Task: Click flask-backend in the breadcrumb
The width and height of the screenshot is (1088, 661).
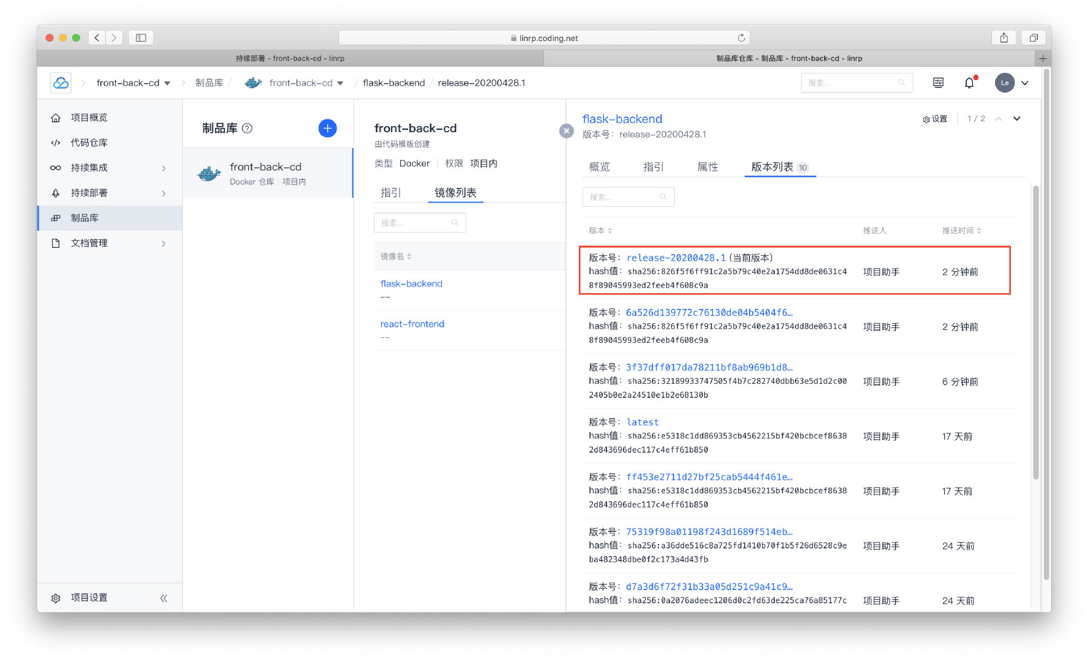Action: click(393, 83)
